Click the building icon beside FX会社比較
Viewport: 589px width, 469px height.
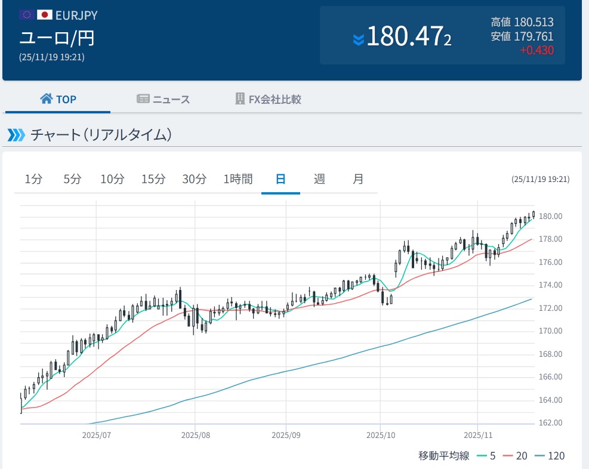(x=240, y=99)
